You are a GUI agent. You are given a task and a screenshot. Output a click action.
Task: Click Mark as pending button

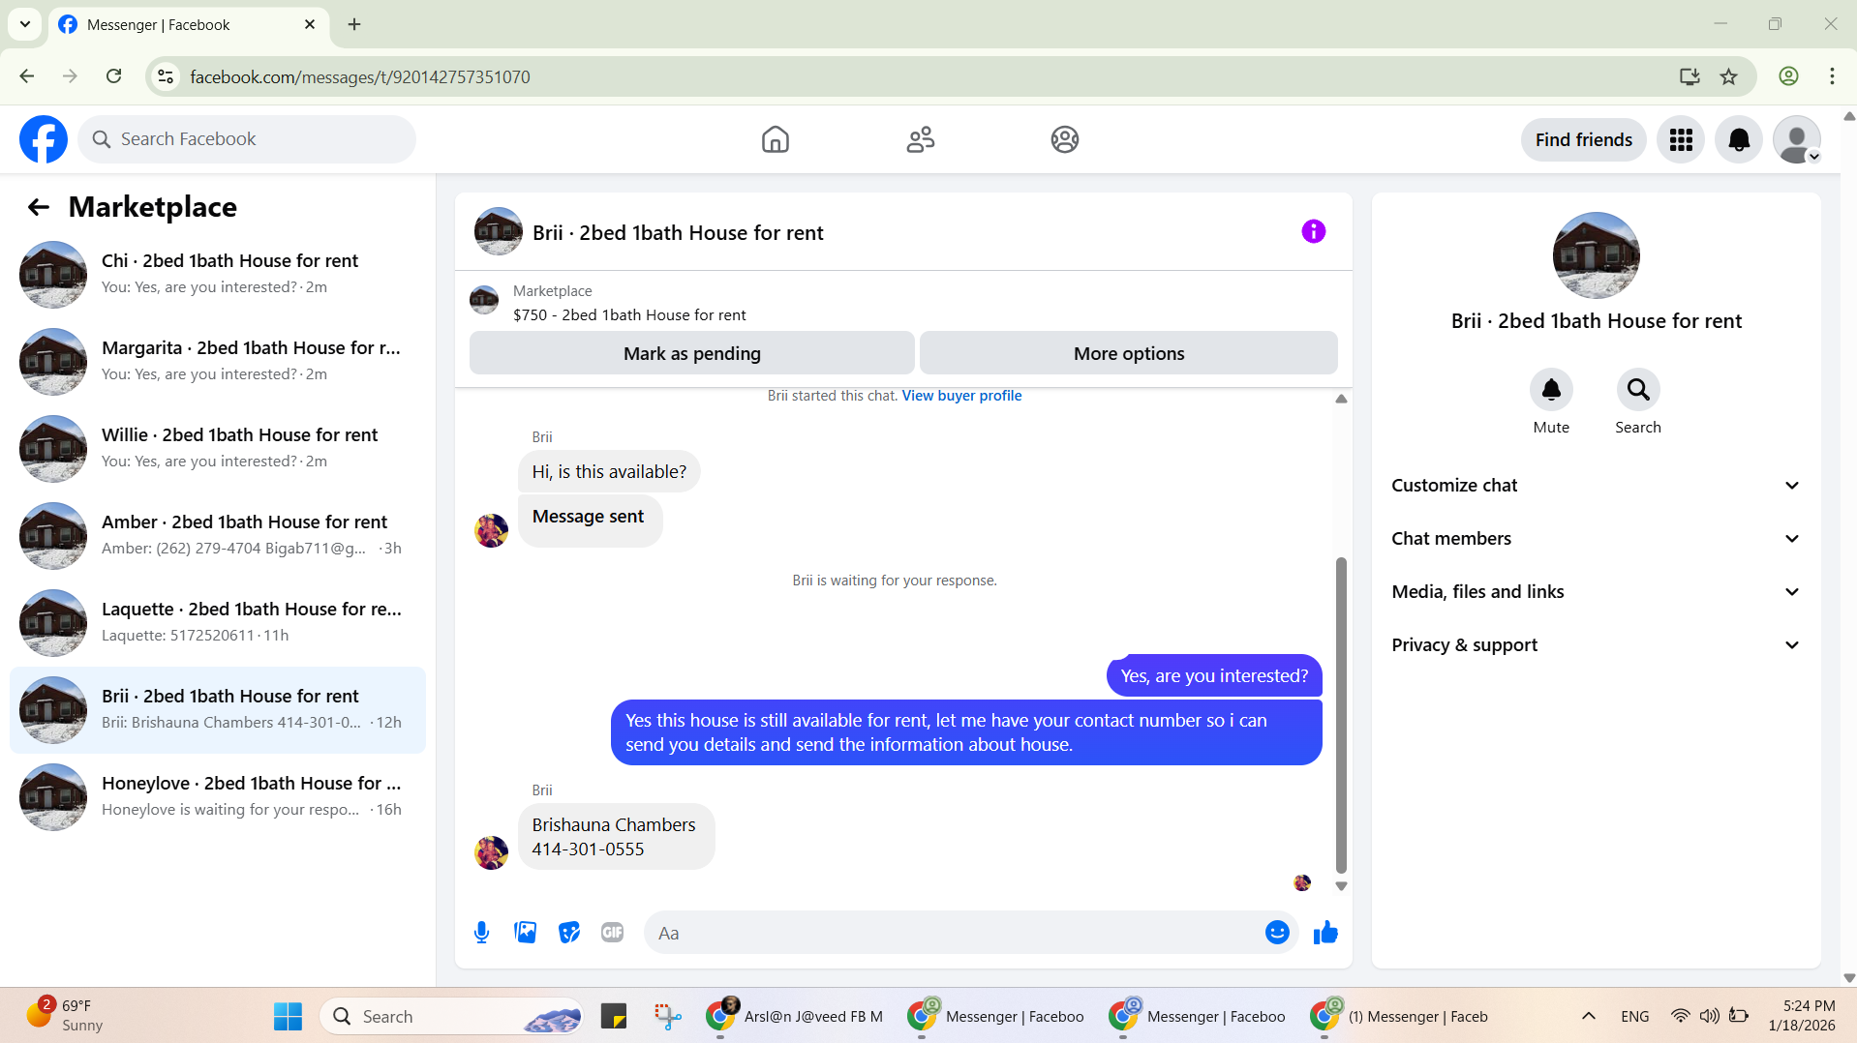tap(691, 353)
